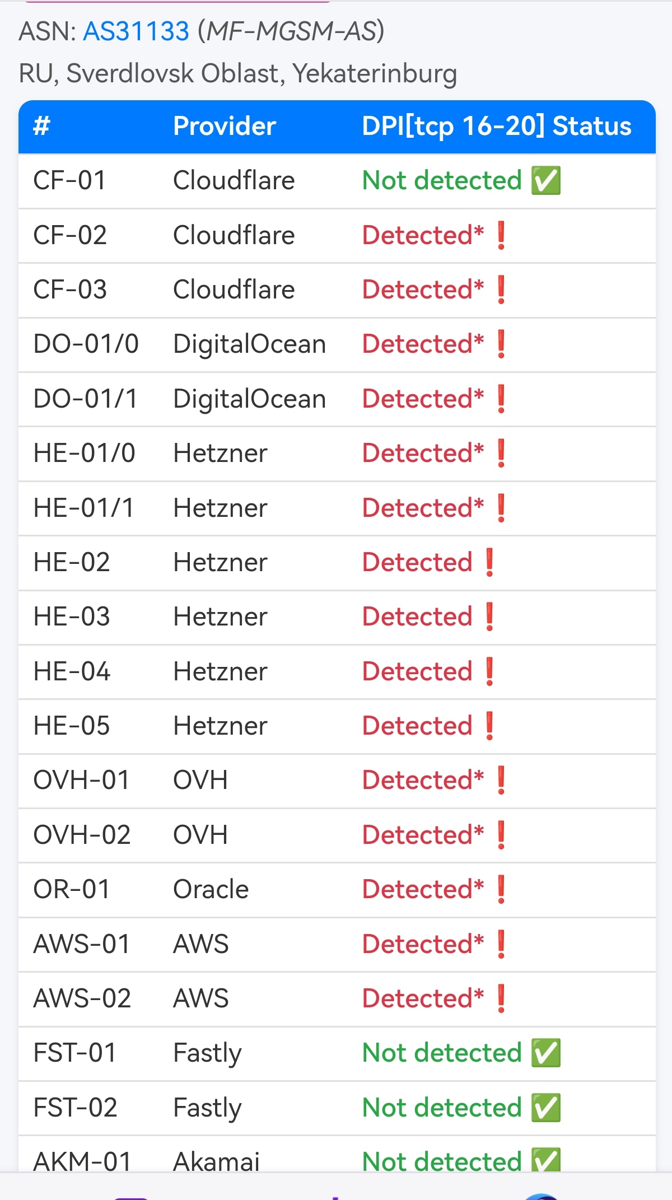
Task: Click the MF-MGSM-AS network name text
Action: [291, 31]
